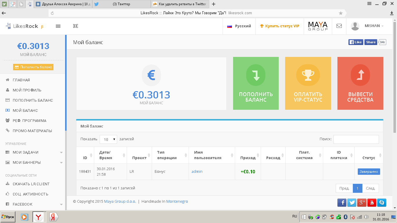
Task: Click the volume speaker tray icon
Action: point(366,217)
